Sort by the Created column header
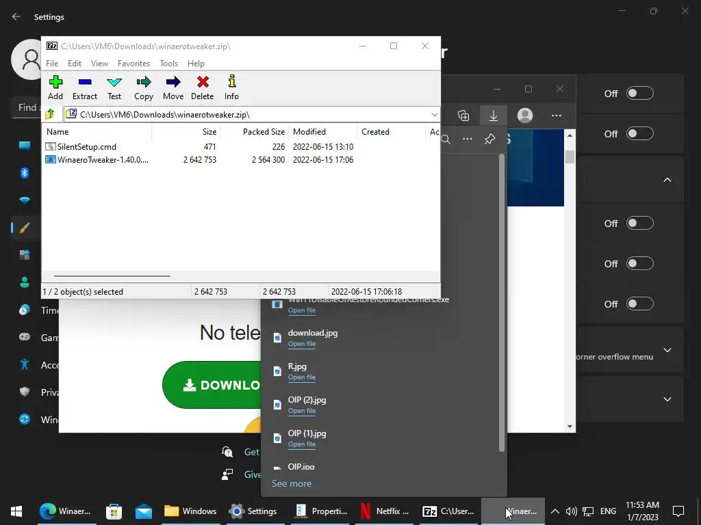The image size is (701, 525). coord(391,132)
